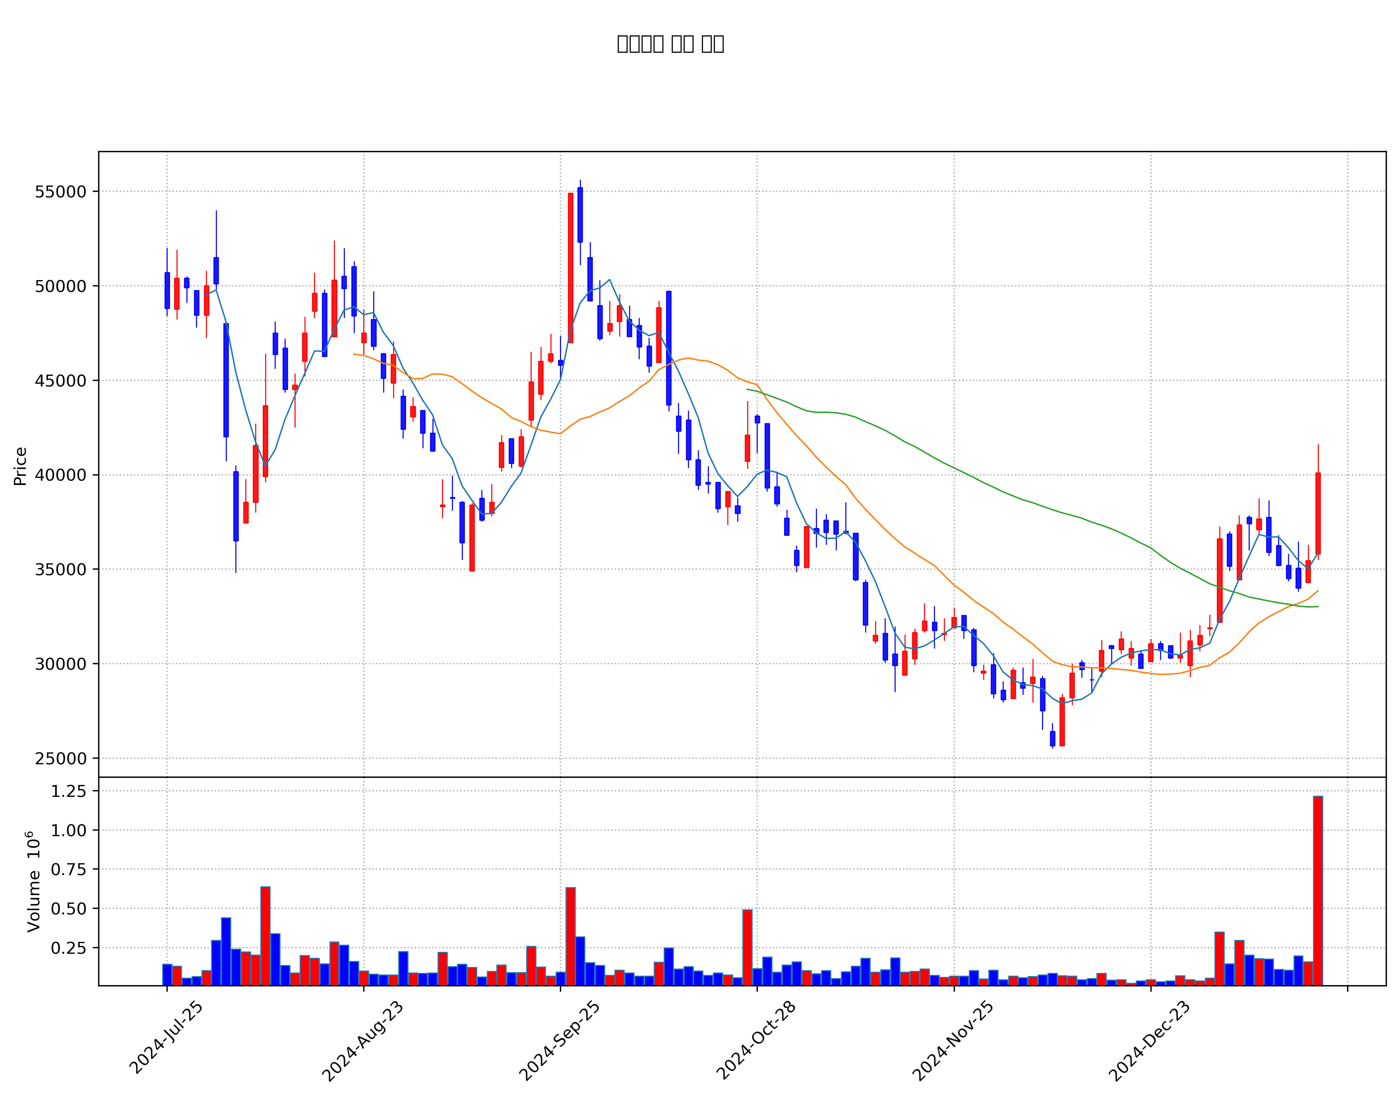Click the tallest volume bar exceeding 1.00
Viewport: 1398px width, 1096px height.
coord(1318,891)
